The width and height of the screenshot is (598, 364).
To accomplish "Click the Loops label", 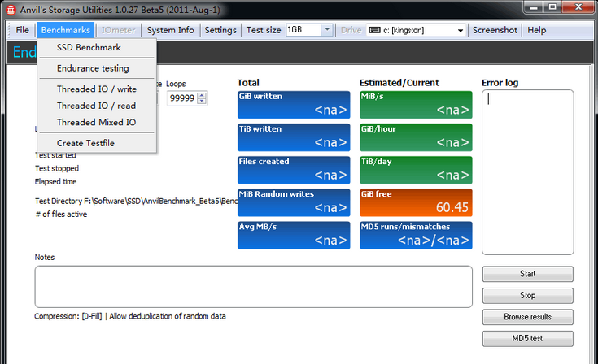I will [x=176, y=84].
